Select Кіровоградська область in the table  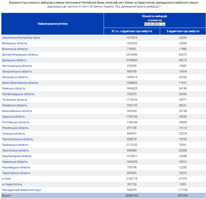tap(18, 94)
